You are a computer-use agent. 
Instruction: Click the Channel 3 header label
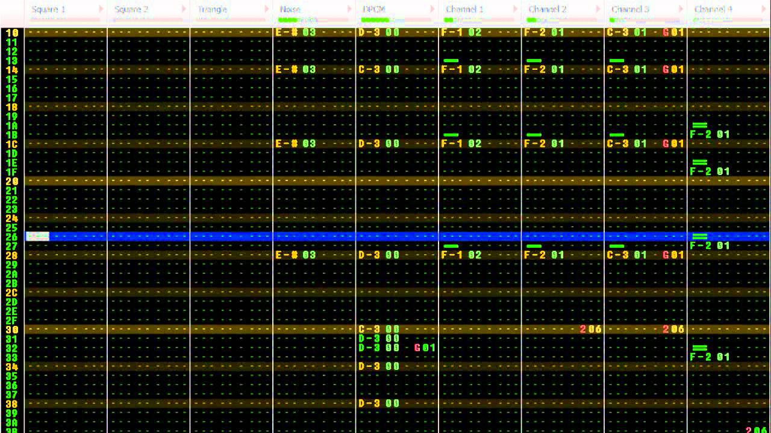pyautogui.click(x=630, y=10)
